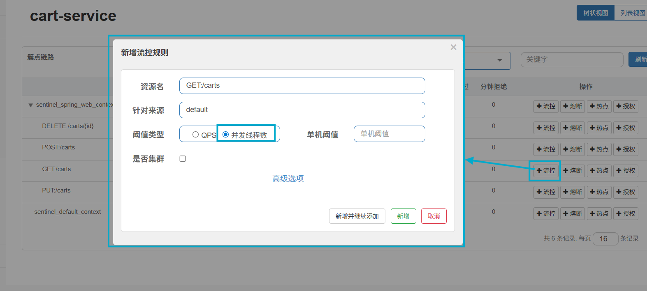Click the red 取消 button
This screenshot has width=647, height=291.
point(434,216)
